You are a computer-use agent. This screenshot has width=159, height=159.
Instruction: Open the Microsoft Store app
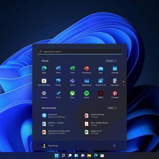pos(44,82)
